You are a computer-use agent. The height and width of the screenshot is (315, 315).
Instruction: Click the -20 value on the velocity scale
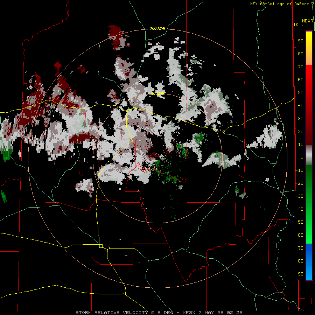(x=299, y=183)
